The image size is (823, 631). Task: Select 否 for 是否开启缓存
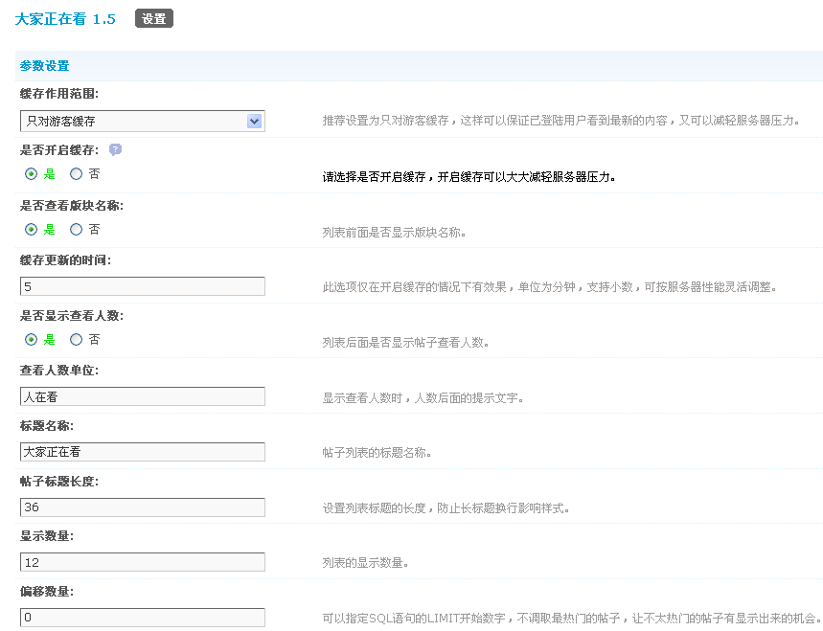point(77,174)
